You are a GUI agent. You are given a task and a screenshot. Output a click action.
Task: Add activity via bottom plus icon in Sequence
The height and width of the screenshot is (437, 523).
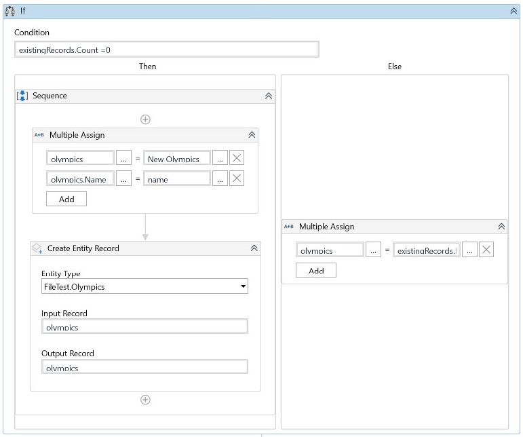[145, 400]
